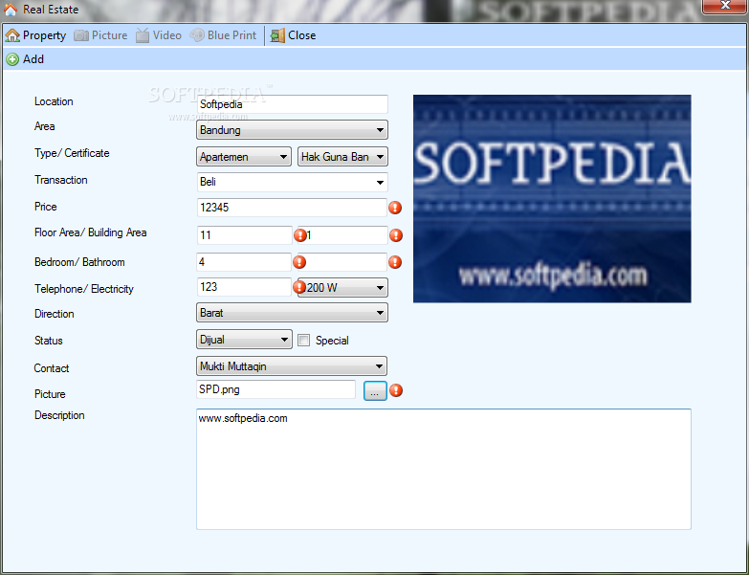Click the Bedroom field containing 4
Screen dimensions: 749x575
[x=244, y=262]
